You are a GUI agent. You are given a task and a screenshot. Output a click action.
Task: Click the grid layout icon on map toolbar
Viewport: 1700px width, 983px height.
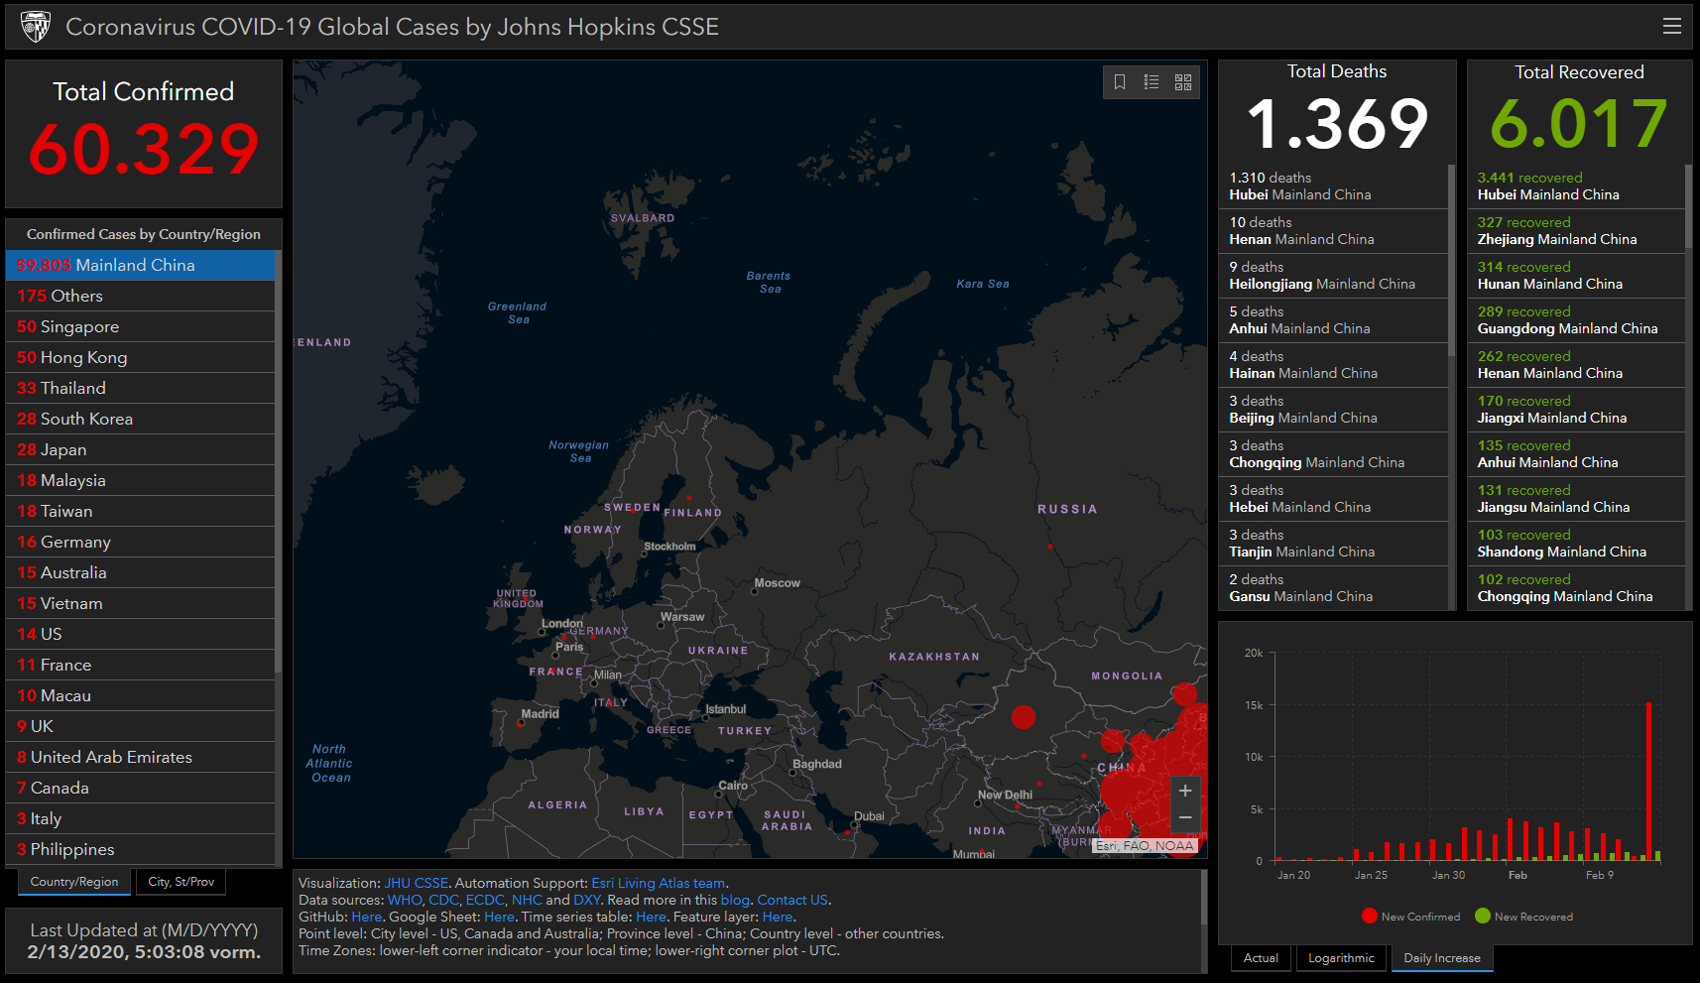[1182, 82]
